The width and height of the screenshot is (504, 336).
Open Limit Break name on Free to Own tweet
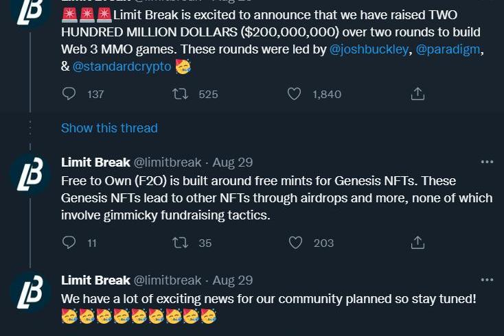[x=95, y=163]
